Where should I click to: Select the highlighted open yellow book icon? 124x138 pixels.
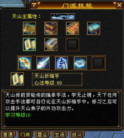[29, 44]
